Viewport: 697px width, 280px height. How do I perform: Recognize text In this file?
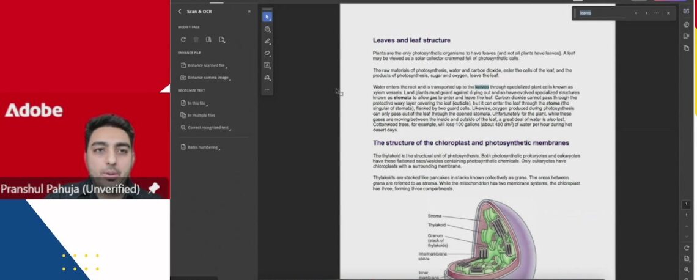point(194,103)
